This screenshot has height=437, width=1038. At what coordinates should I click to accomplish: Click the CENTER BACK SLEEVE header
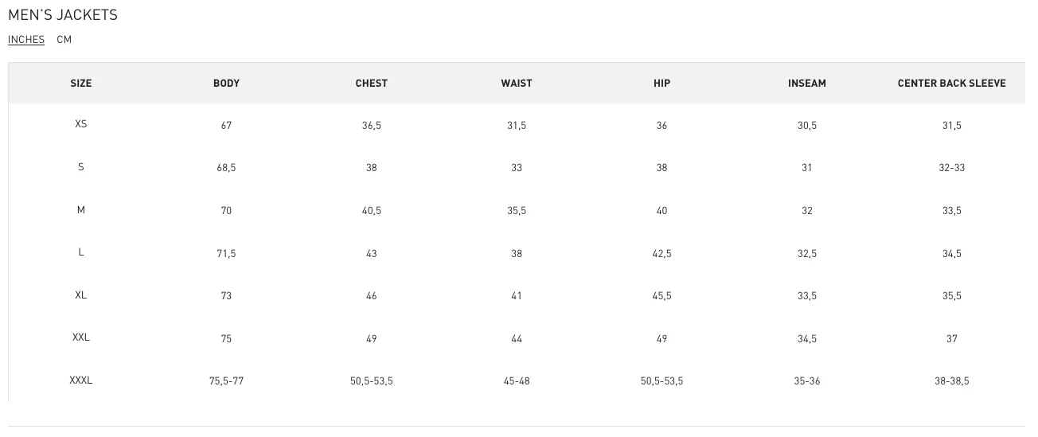pos(952,84)
